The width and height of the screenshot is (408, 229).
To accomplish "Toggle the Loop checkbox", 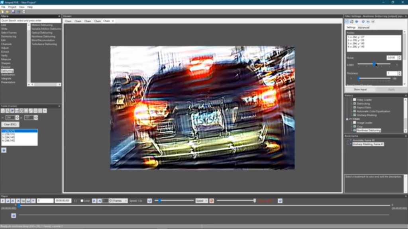I will tap(82, 201).
